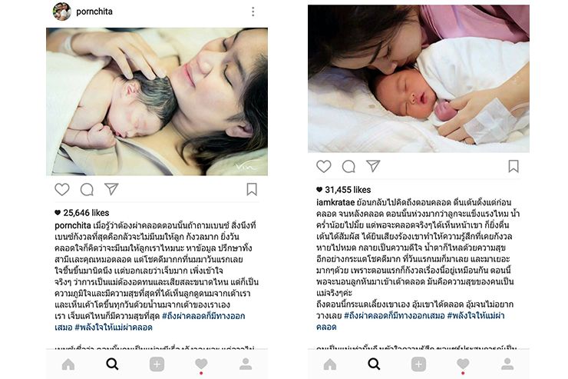568x379 pixels.
Task: Tap the pornchita username in the header
Action: [x=94, y=12]
